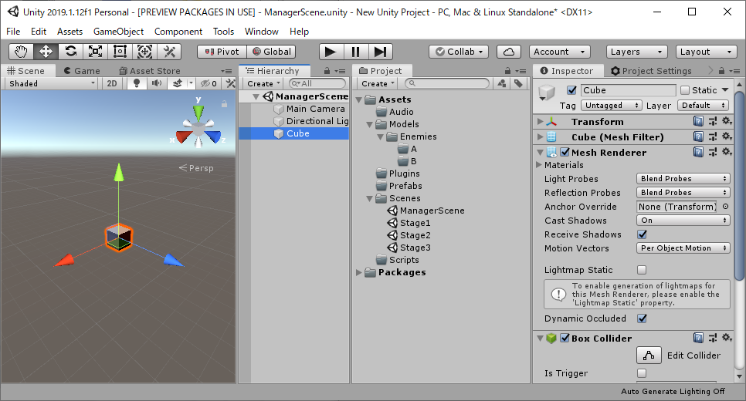Expand the Transform component

[540, 122]
